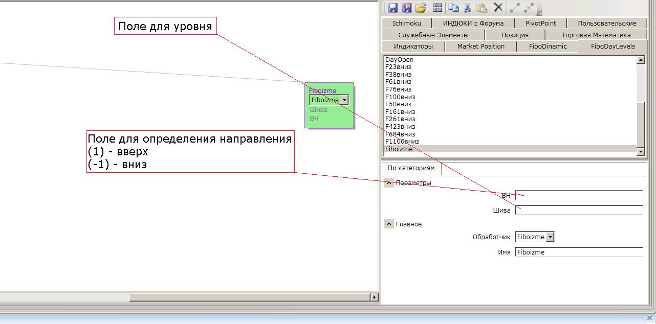The width and height of the screenshot is (656, 324).
Task: Collapse the Параметры section
Action: (x=389, y=183)
